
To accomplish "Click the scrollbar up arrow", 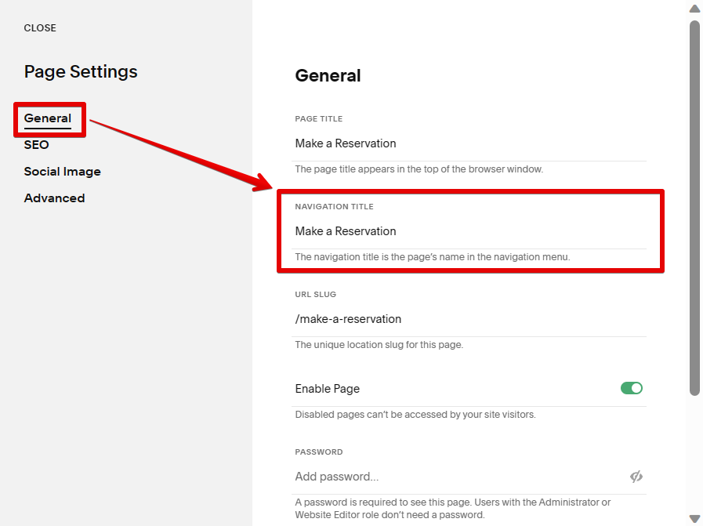I will (x=694, y=9).
